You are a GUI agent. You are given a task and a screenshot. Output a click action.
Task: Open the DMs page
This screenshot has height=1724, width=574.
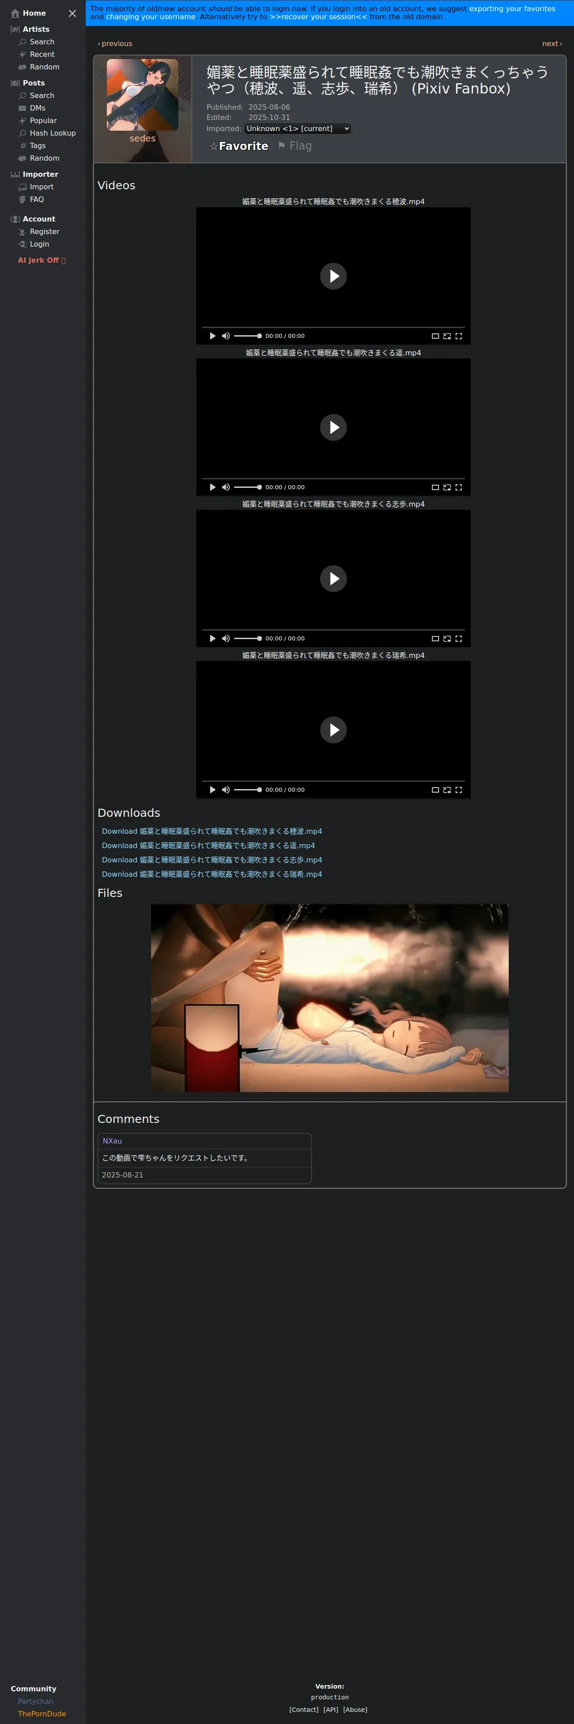click(32, 108)
